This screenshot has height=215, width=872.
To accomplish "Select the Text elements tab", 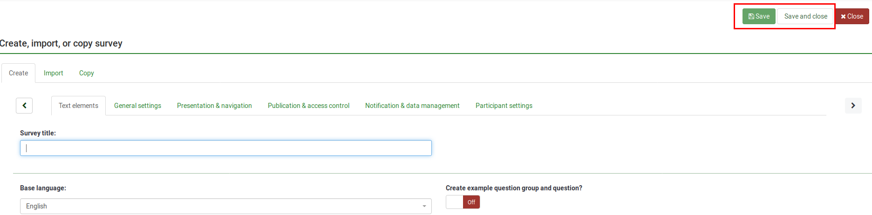I will pos(78,106).
